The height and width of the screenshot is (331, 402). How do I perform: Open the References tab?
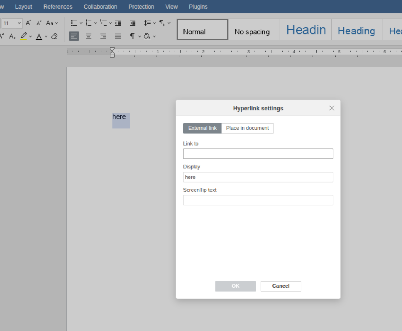click(58, 7)
